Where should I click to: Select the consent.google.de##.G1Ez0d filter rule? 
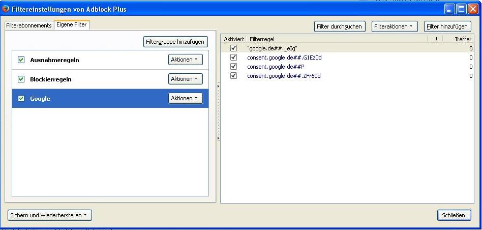347,57
